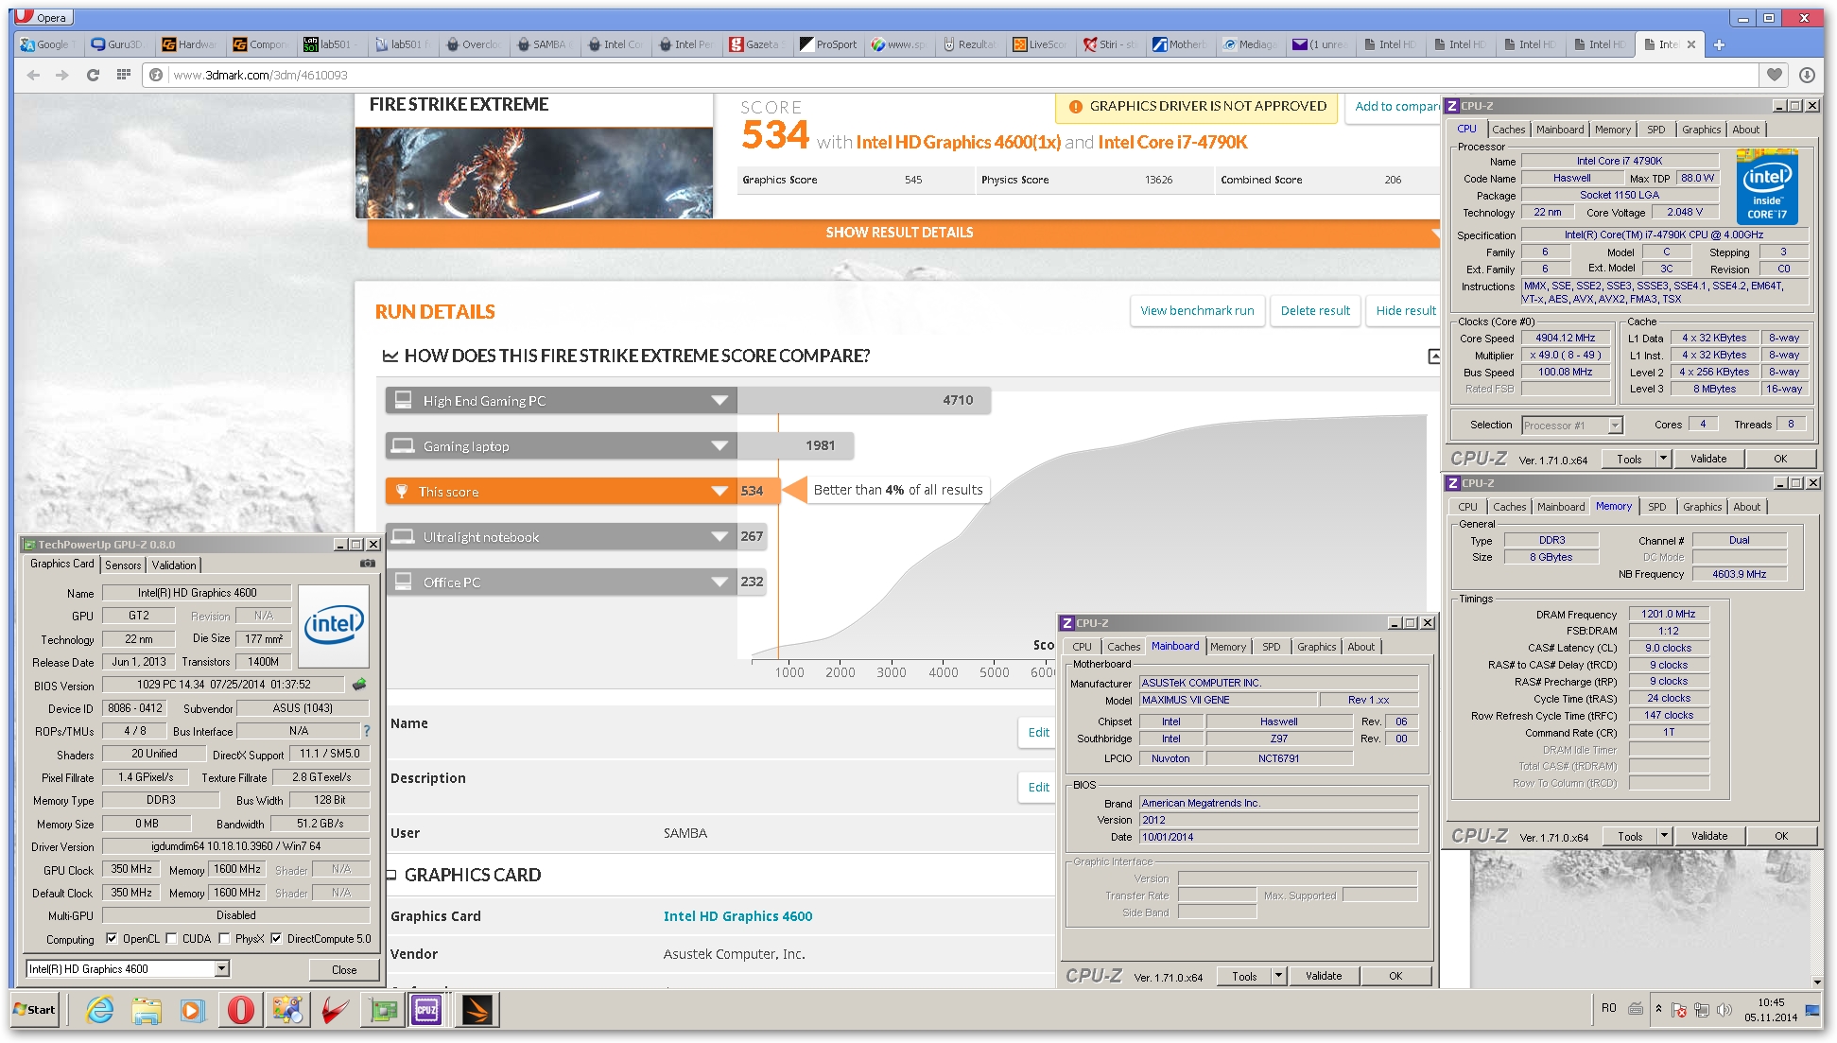Show hidden system tray icons

(x=1658, y=1009)
